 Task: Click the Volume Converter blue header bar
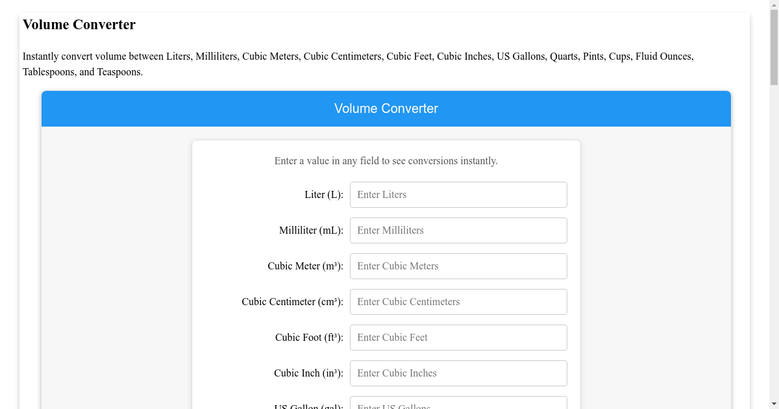pos(386,108)
